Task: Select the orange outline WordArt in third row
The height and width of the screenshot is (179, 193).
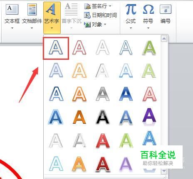Action: point(79,94)
